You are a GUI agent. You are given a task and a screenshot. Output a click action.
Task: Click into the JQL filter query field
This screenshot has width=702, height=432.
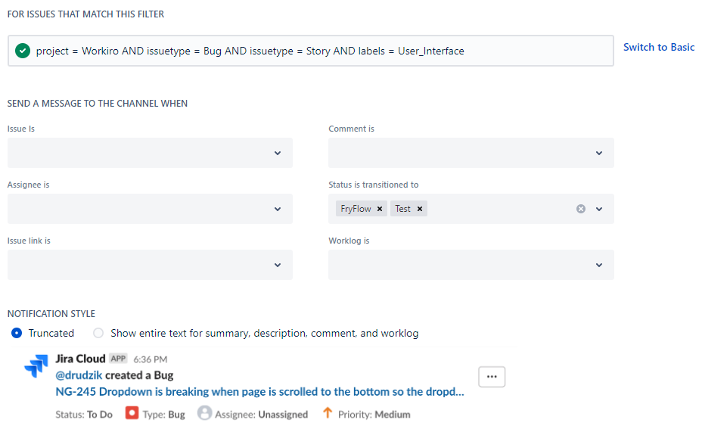(311, 51)
